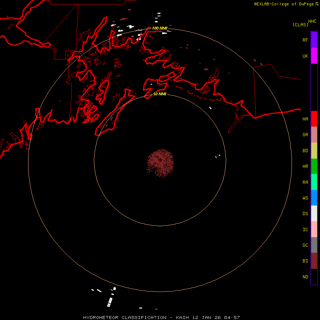This screenshot has height=320, width=320.
Task: Click the RF purple legend swatch
Action: point(314,40)
